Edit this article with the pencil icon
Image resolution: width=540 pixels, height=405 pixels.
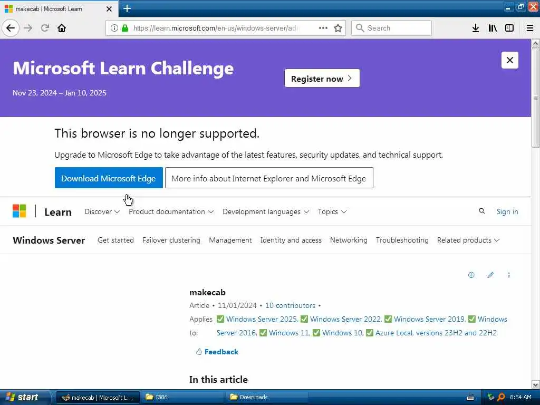pyautogui.click(x=490, y=275)
